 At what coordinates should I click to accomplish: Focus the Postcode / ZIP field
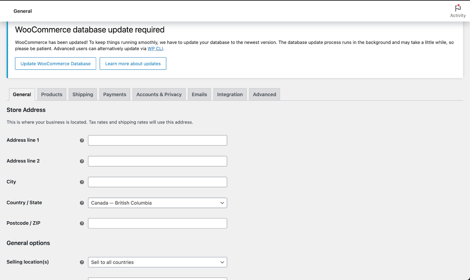click(x=157, y=223)
